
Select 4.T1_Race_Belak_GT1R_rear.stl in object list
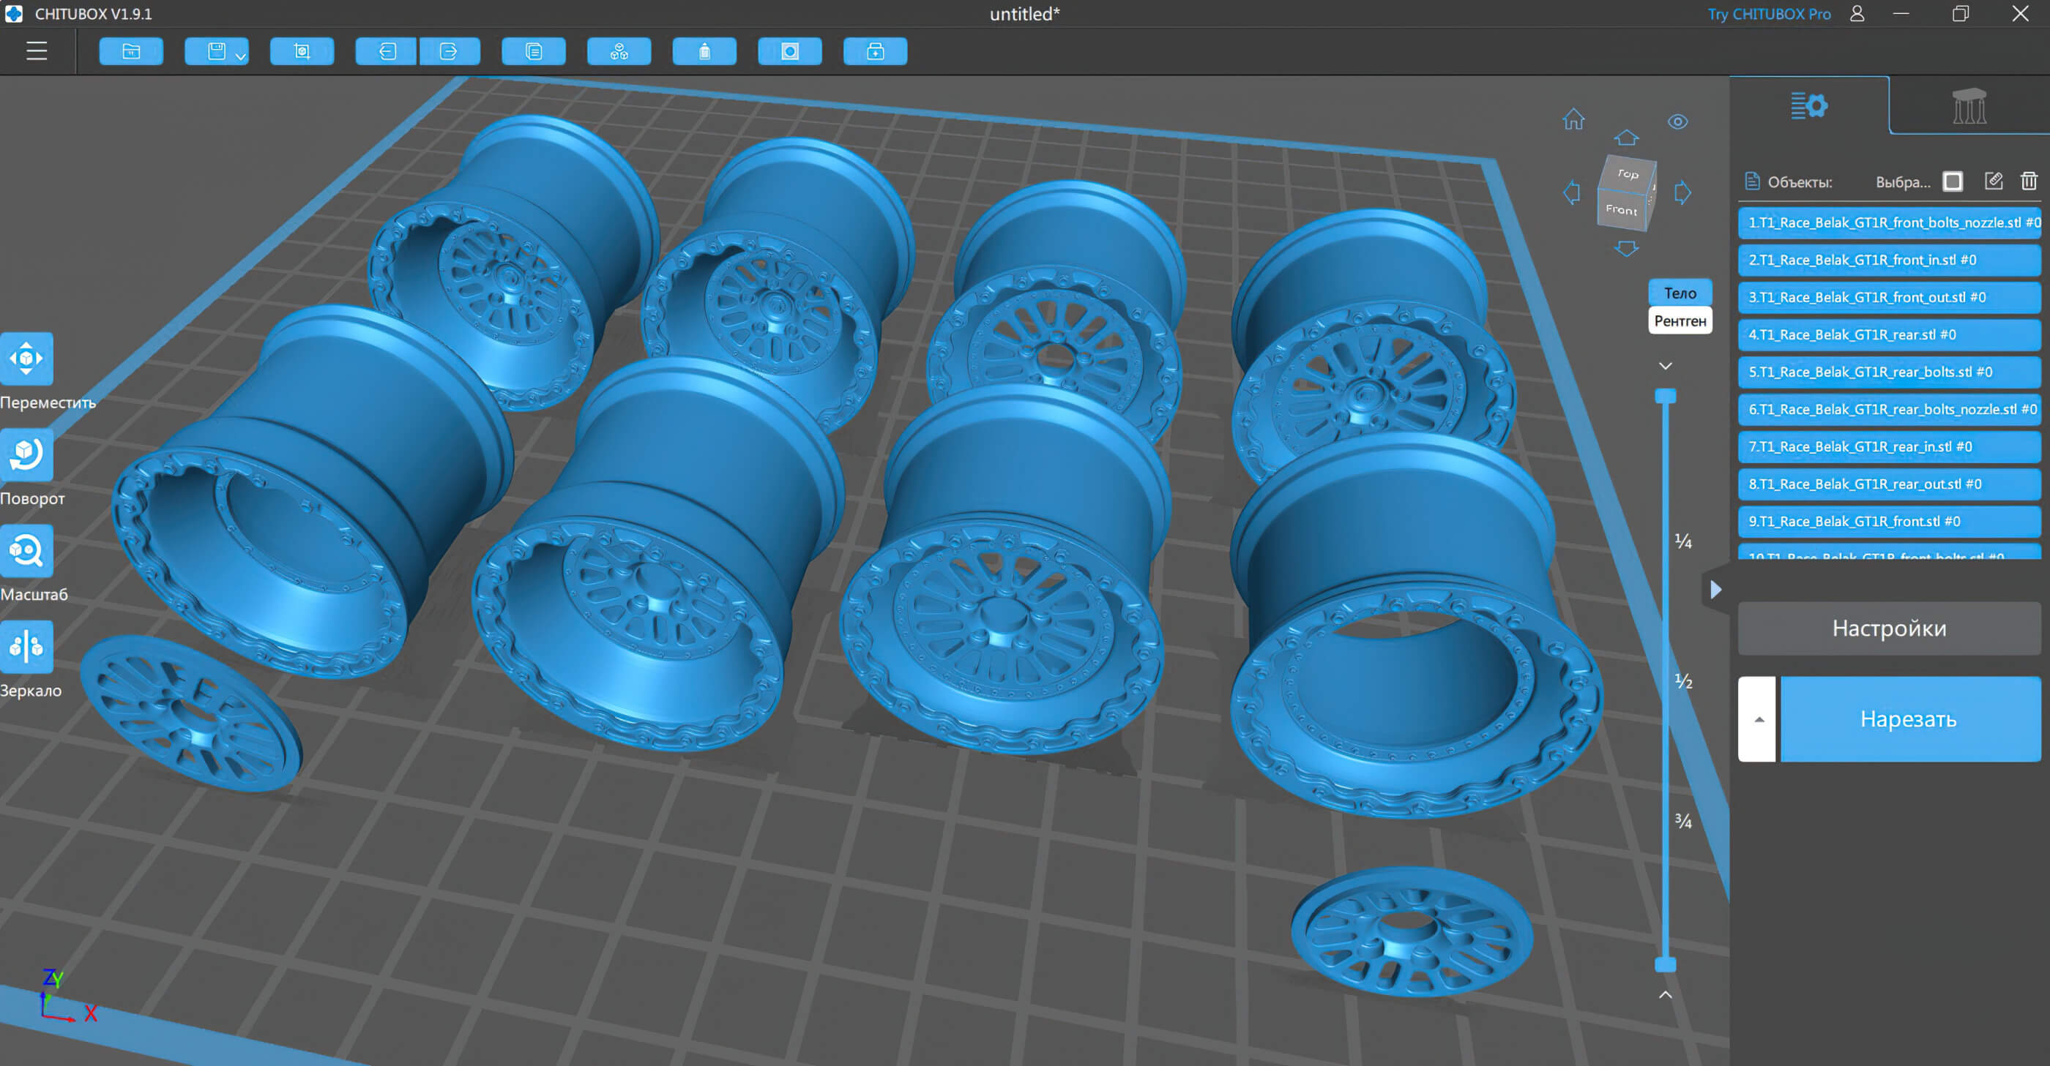click(1887, 335)
